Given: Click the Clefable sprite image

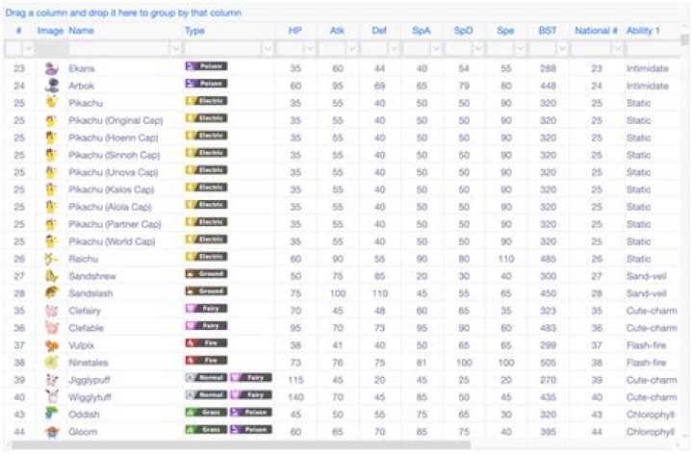Looking at the screenshot, I should pos(52,328).
